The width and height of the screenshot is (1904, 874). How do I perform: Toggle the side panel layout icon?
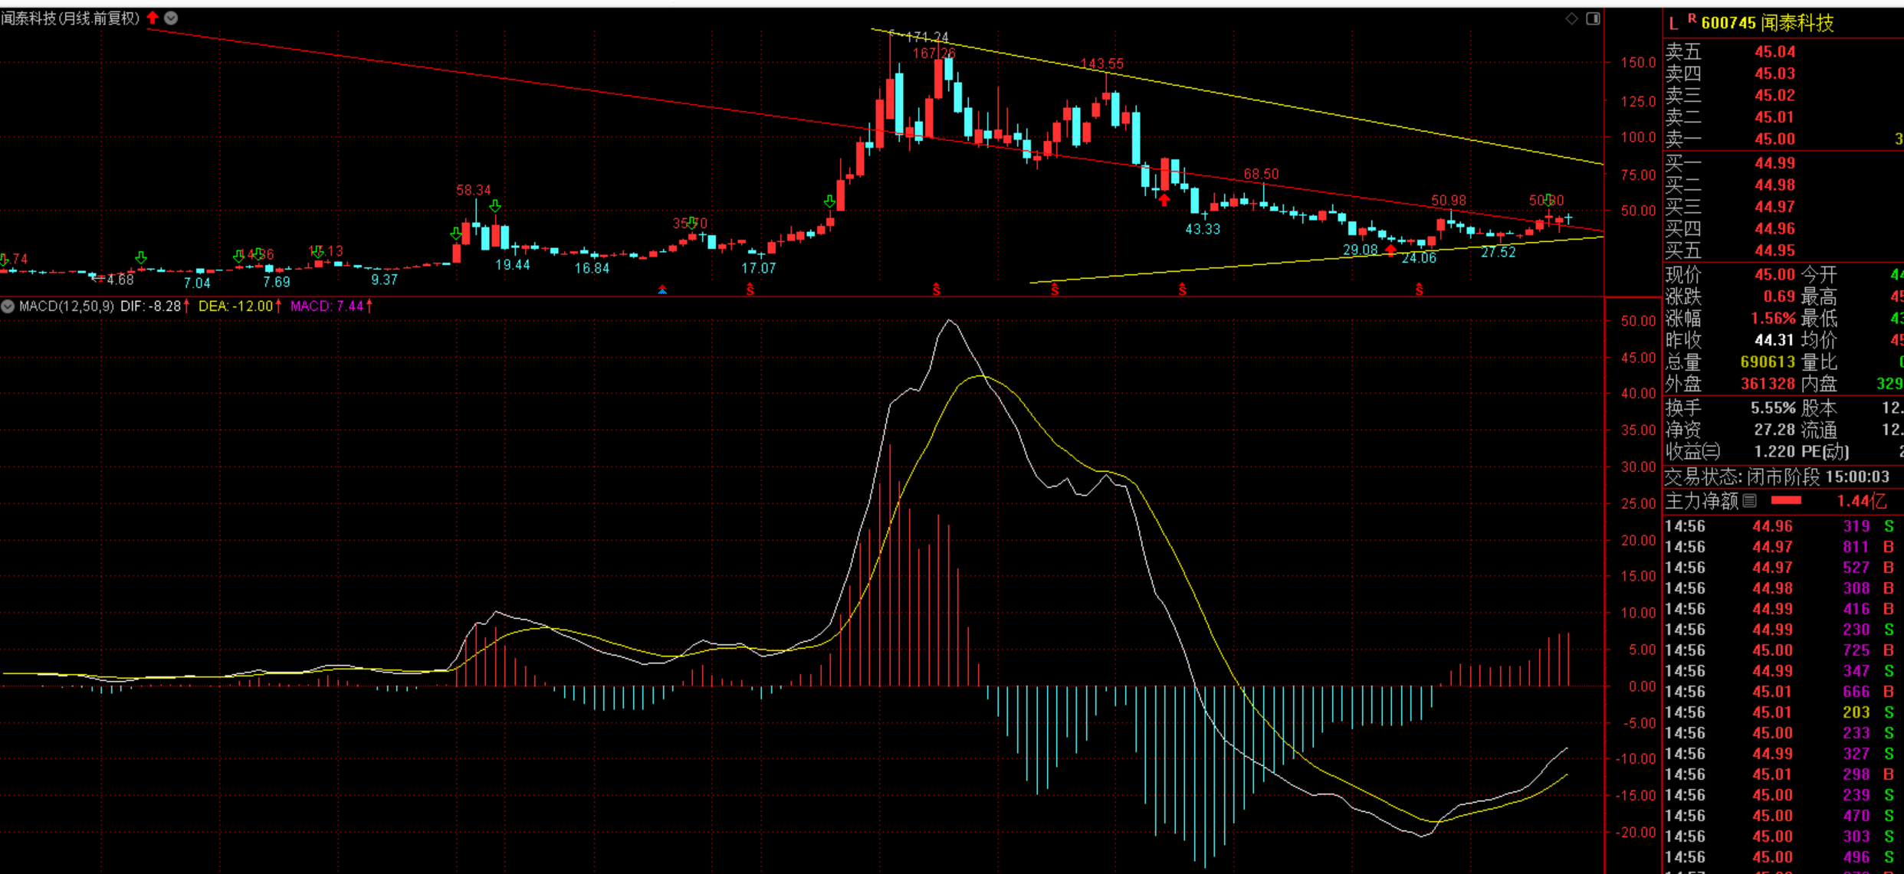1593,18
